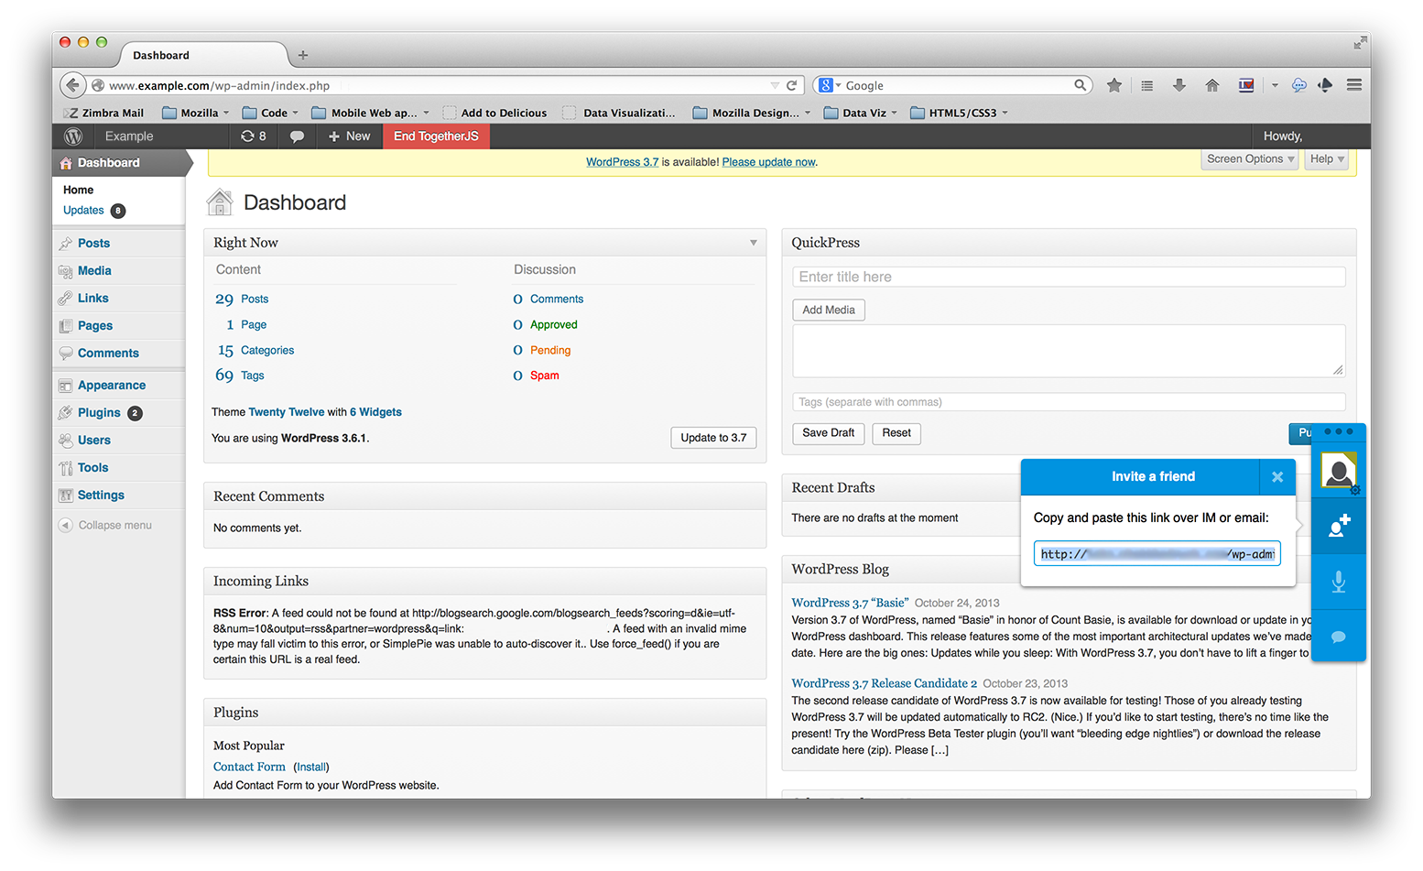Open the TogetherJS chat bubble icon

click(x=1339, y=637)
